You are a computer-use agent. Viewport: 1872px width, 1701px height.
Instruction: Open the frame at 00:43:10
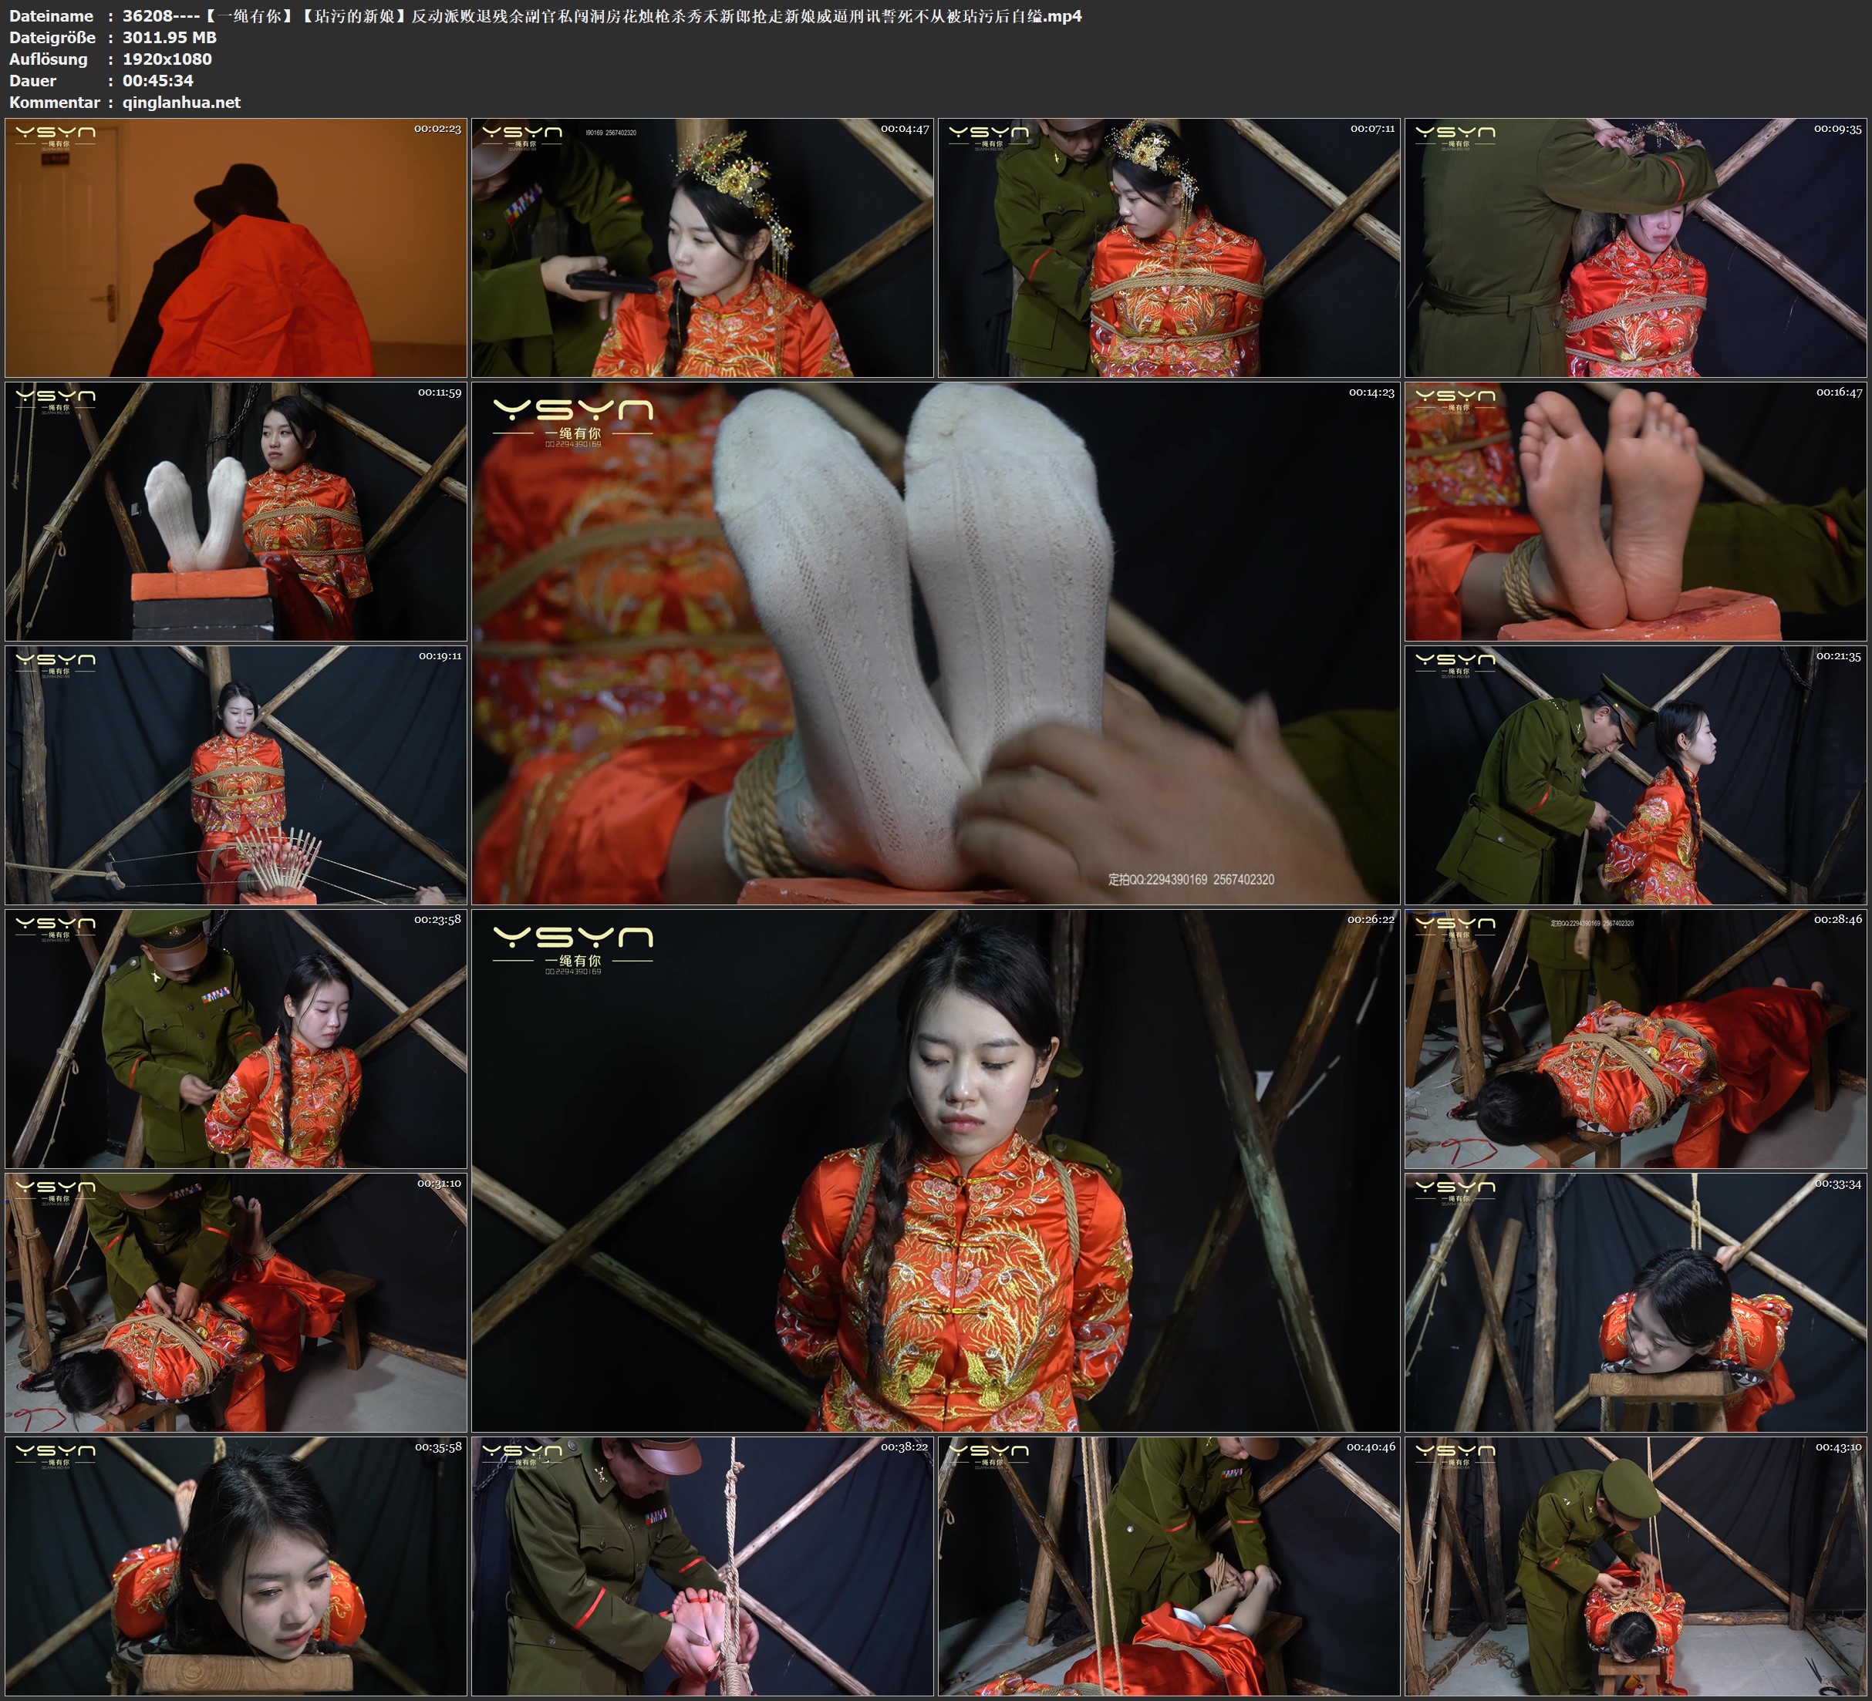point(1635,1565)
